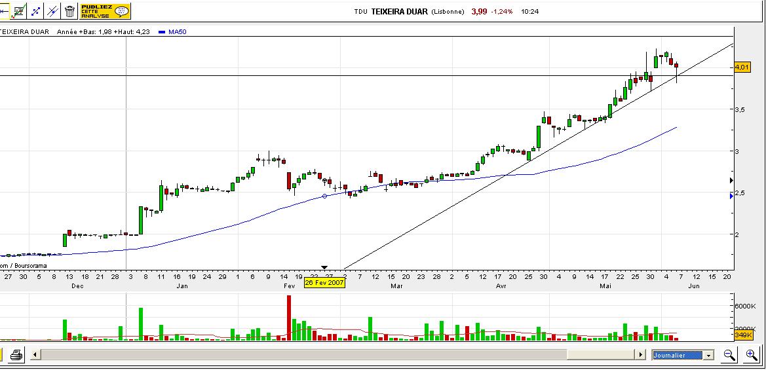Open the Journalier period dropdown

683,356
